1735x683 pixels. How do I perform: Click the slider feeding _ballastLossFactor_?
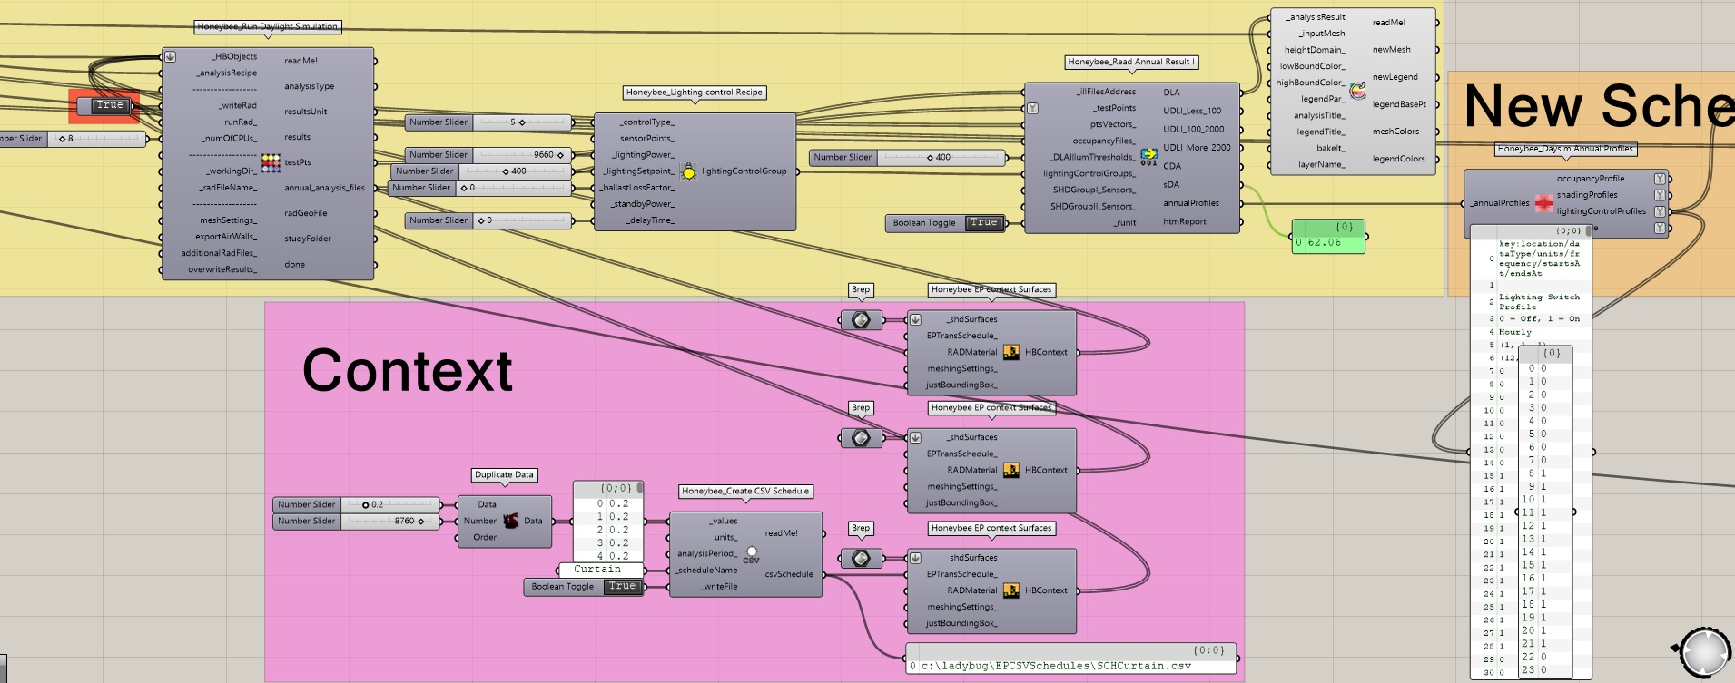pyautogui.click(x=480, y=188)
